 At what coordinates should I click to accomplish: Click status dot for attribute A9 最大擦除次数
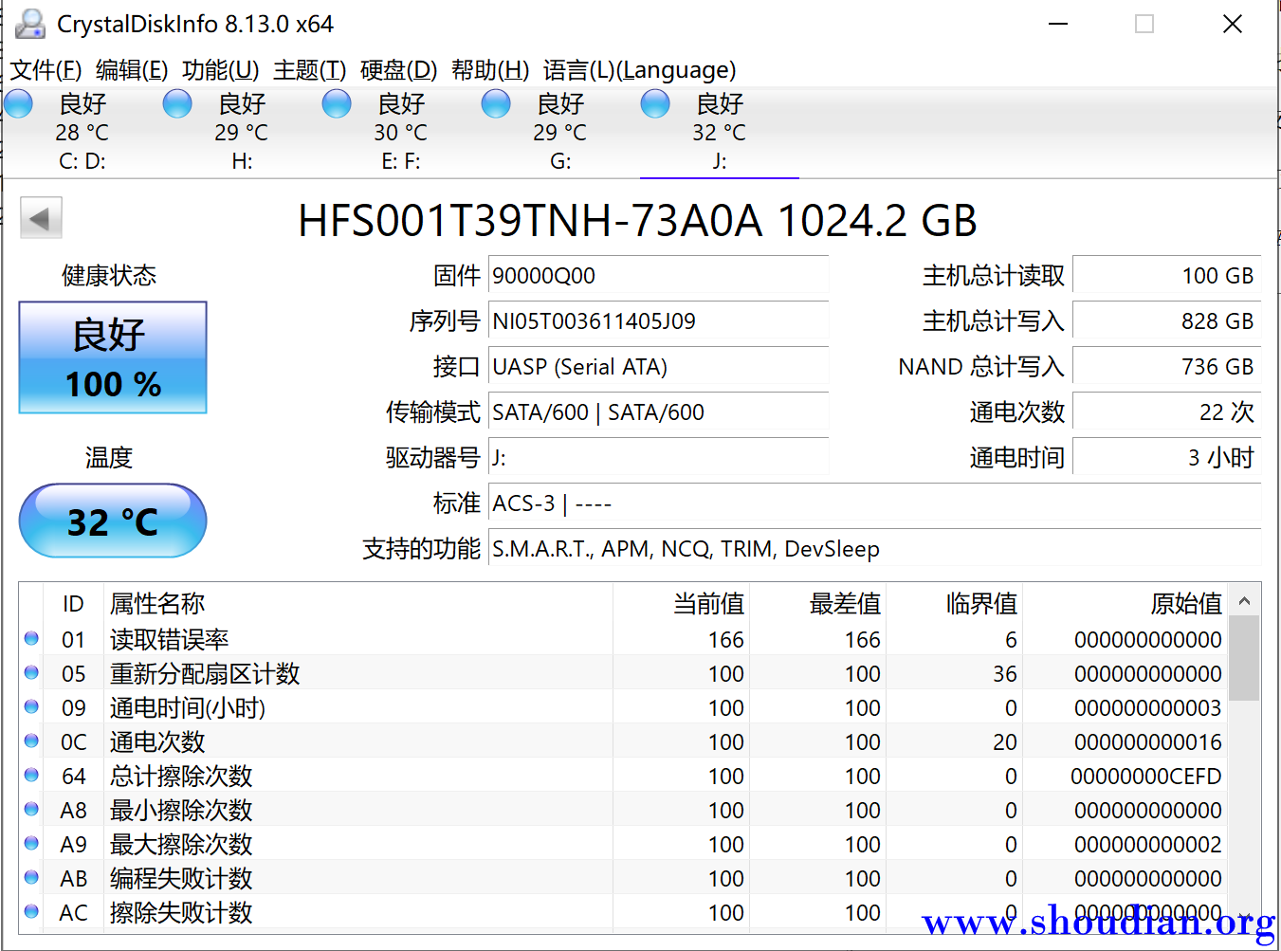[31, 843]
